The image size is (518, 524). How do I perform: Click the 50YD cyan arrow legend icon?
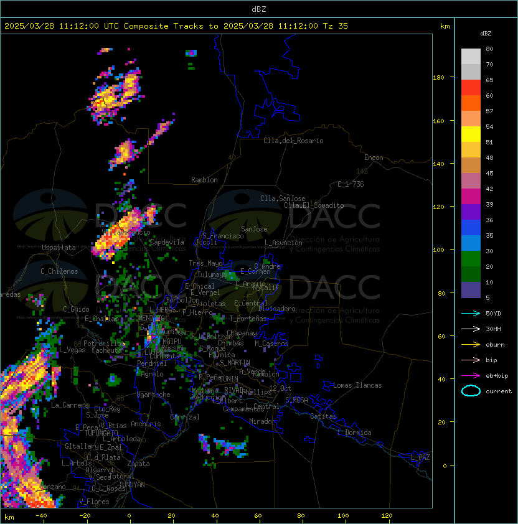click(x=471, y=313)
